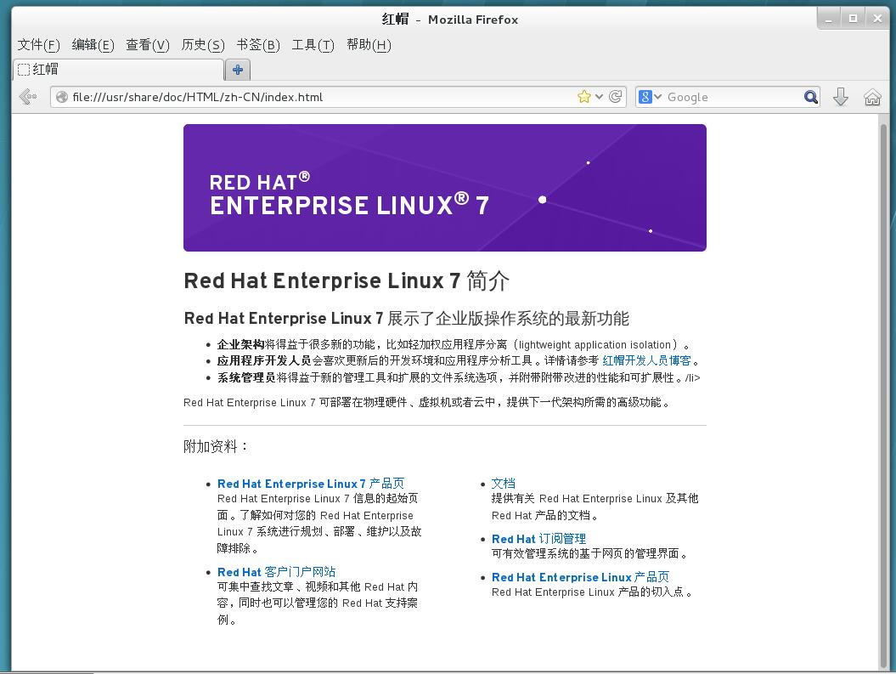
Task: Follow the 红帽开发人员博客 link
Action: [646, 360]
